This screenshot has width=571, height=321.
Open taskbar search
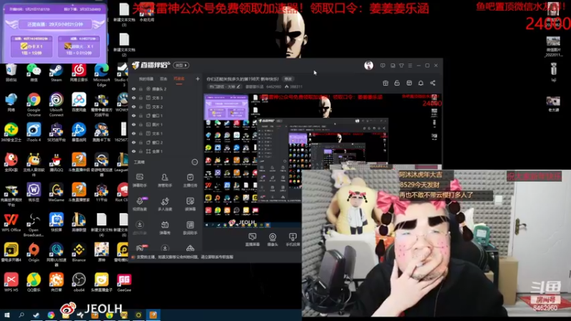[x=21, y=315]
